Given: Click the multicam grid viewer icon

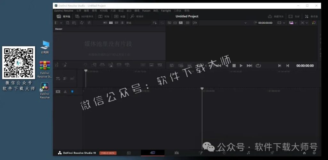Looking at the screenshot, I should [187, 23].
